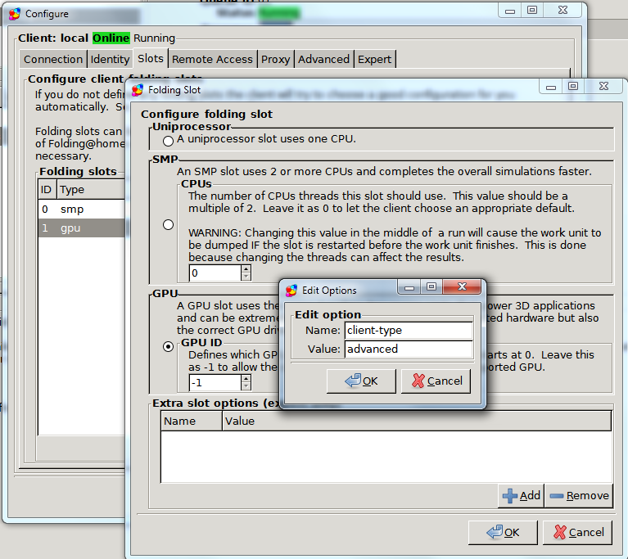Decrease the GPU ID spinner value
The image size is (628, 559).
pos(246,386)
